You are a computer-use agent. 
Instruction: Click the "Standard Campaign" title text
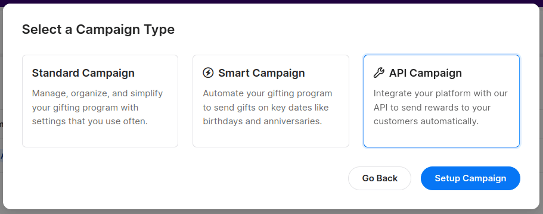point(83,73)
